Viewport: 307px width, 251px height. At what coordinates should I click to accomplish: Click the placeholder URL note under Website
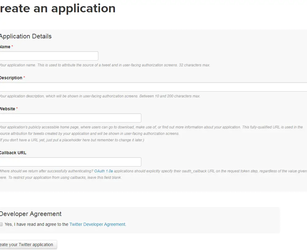[72, 140]
